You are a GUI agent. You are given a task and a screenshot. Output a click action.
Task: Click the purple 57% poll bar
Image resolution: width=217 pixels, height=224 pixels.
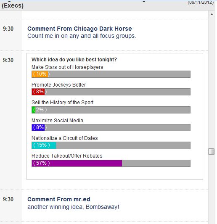point(77,163)
